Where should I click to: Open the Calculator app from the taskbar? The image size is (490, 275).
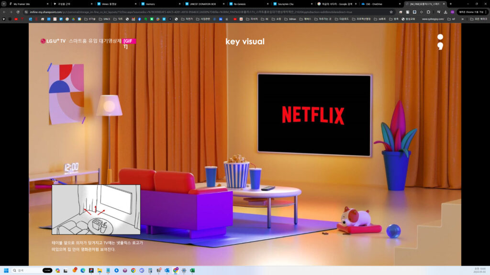(x=150, y=270)
